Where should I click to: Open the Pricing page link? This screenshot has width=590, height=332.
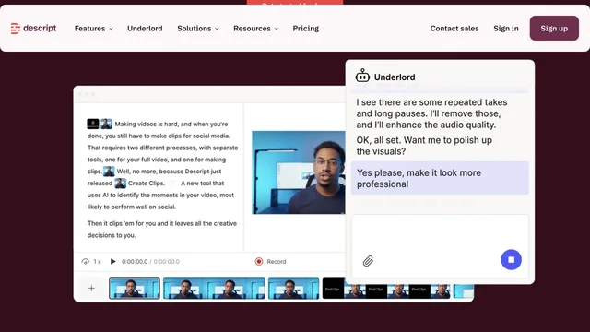(x=305, y=29)
